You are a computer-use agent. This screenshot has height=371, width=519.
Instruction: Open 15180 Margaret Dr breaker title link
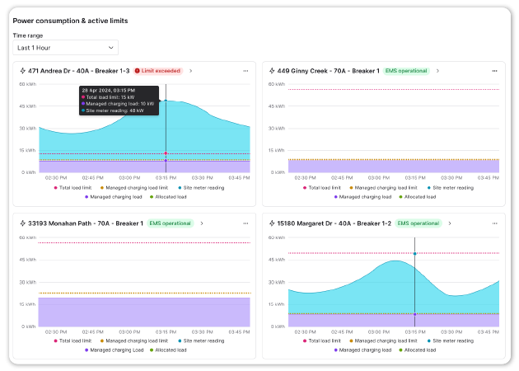(x=334, y=223)
